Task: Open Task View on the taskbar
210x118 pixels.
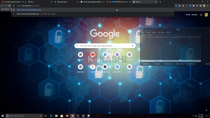Action: click(45, 116)
